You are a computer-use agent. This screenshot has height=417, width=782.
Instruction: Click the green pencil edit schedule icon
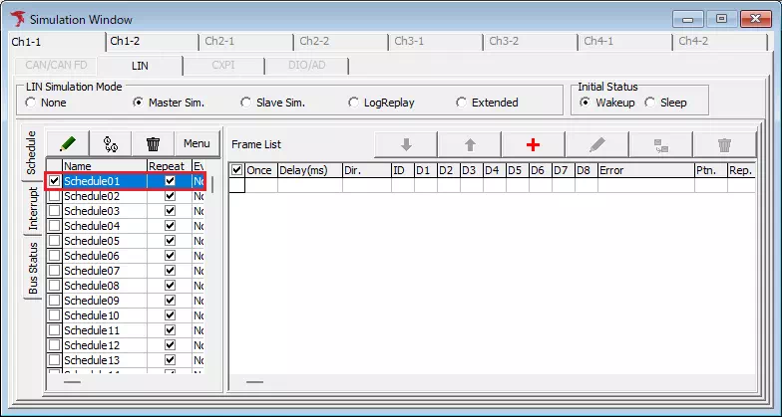tap(67, 144)
